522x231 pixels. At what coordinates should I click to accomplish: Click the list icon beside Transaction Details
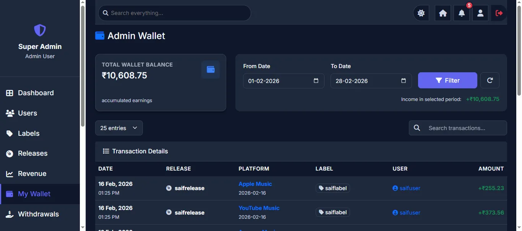click(x=106, y=151)
